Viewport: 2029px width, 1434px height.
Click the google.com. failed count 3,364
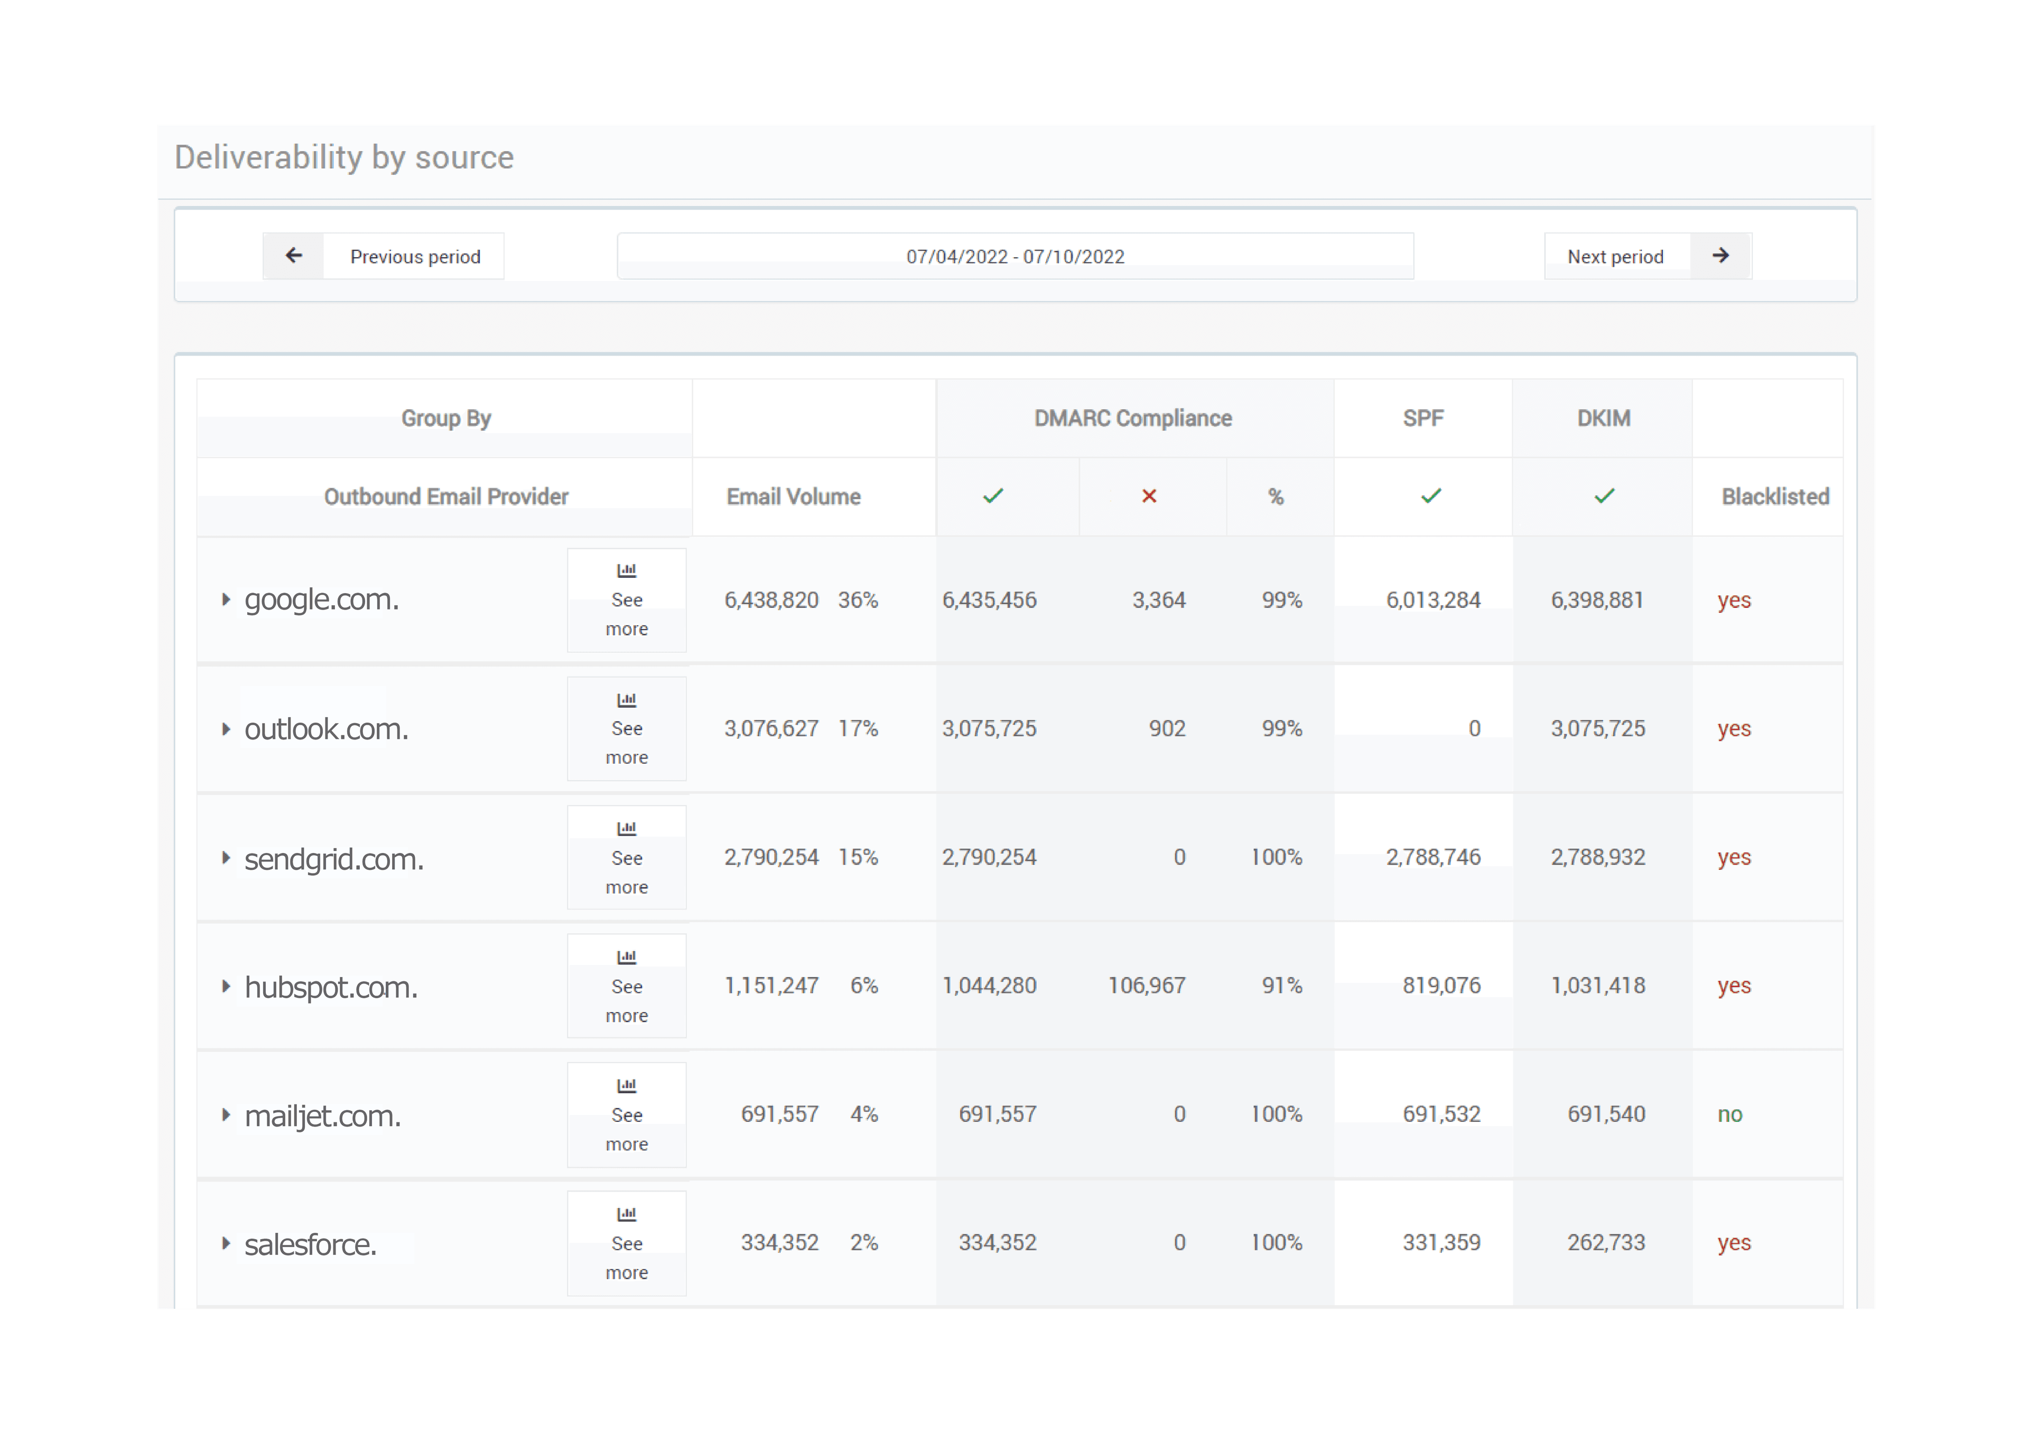pyautogui.click(x=1159, y=600)
